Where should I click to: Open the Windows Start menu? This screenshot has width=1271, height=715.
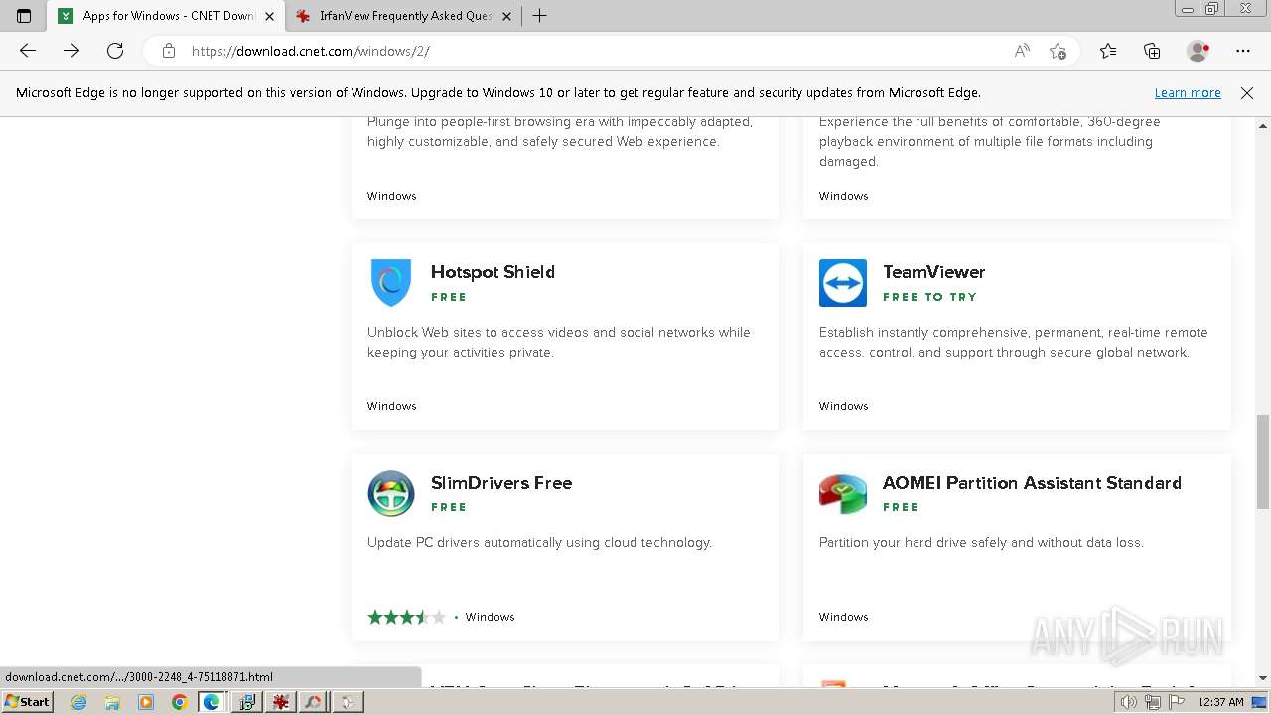point(27,702)
